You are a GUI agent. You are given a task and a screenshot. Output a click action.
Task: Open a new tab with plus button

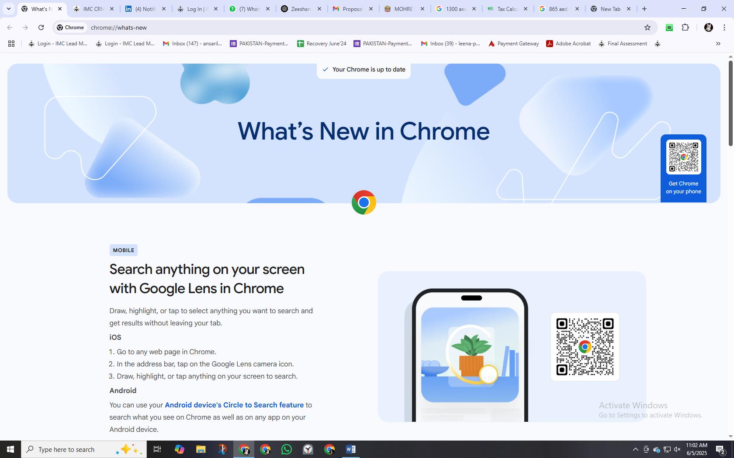tap(644, 9)
